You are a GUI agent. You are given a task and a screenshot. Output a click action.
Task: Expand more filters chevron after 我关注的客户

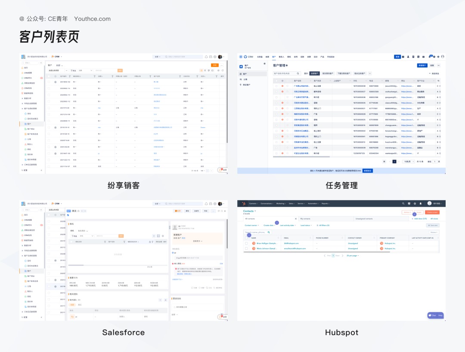370,73
